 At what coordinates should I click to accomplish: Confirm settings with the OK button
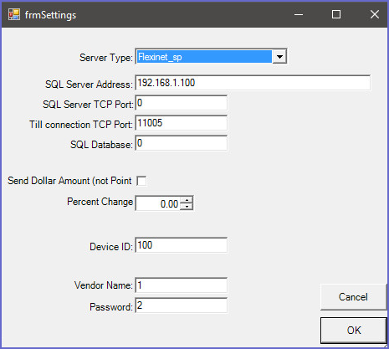pos(354,331)
